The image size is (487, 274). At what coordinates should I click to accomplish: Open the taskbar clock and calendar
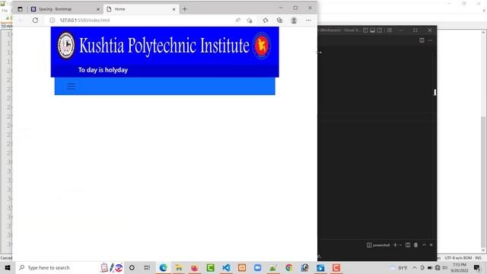click(460, 267)
